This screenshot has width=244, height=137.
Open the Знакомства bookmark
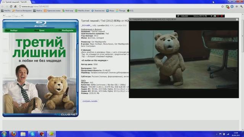click(x=98, y=11)
